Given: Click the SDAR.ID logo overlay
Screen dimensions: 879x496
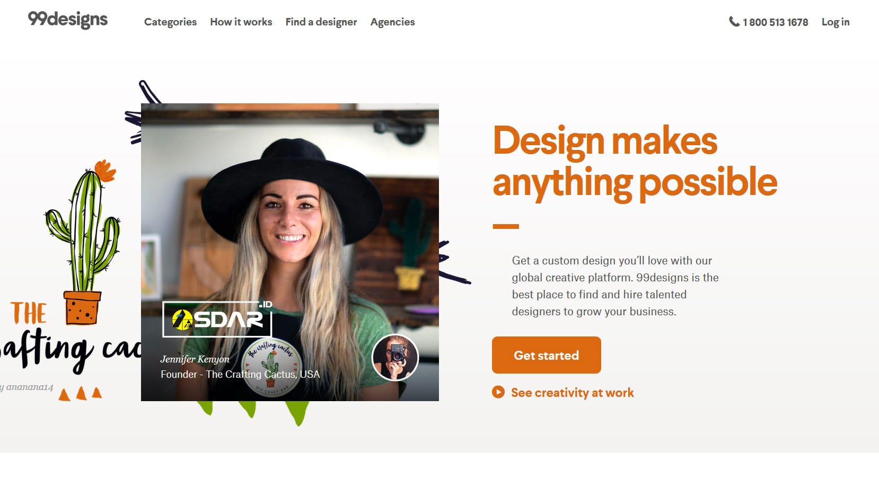Looking at the screenshot, I should click(x=217, y=318).
